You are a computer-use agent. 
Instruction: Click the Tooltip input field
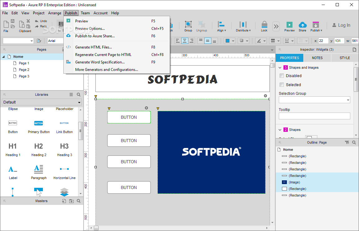tap(314, 116)
